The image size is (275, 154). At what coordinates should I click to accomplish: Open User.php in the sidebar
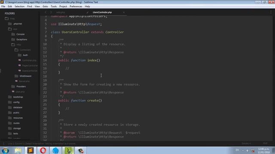tap(20, 92)
